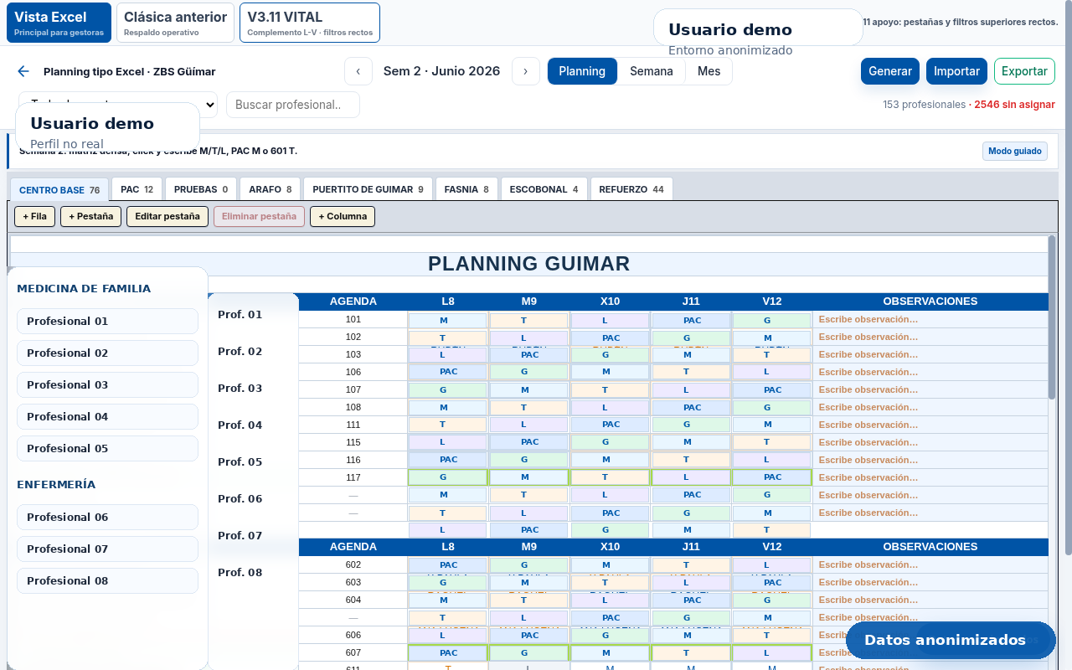
Task: Click the Exportar button
Action: click(1024, 71)
